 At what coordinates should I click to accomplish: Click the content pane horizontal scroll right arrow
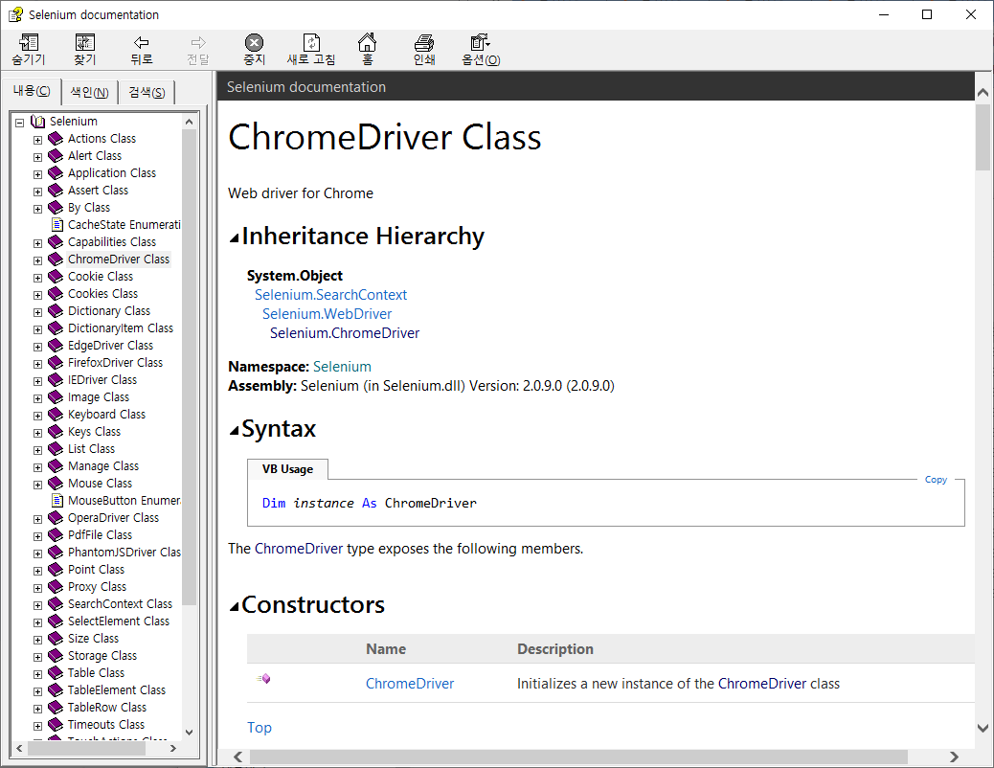click(x=954, y=757)
